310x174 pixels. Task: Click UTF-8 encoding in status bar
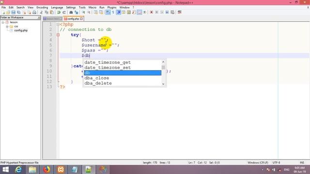[x=277, y=163]
